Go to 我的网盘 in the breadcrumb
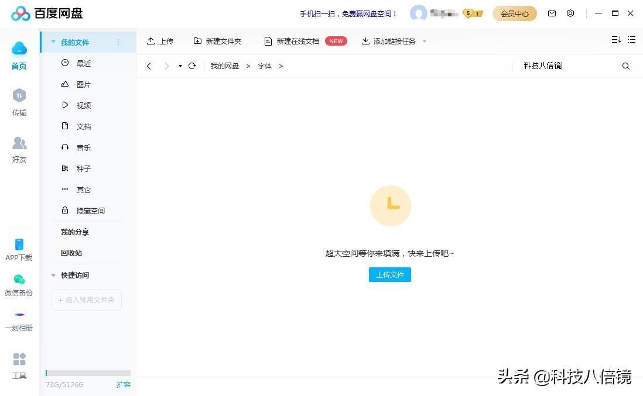 pos(225,66)
